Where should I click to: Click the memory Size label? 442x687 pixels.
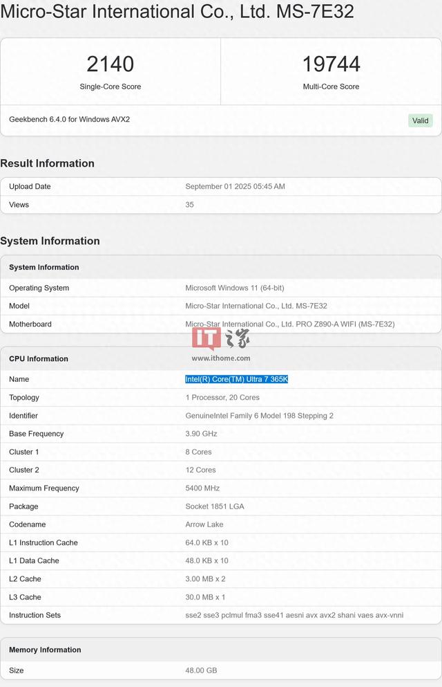click(x=16, y=670)
